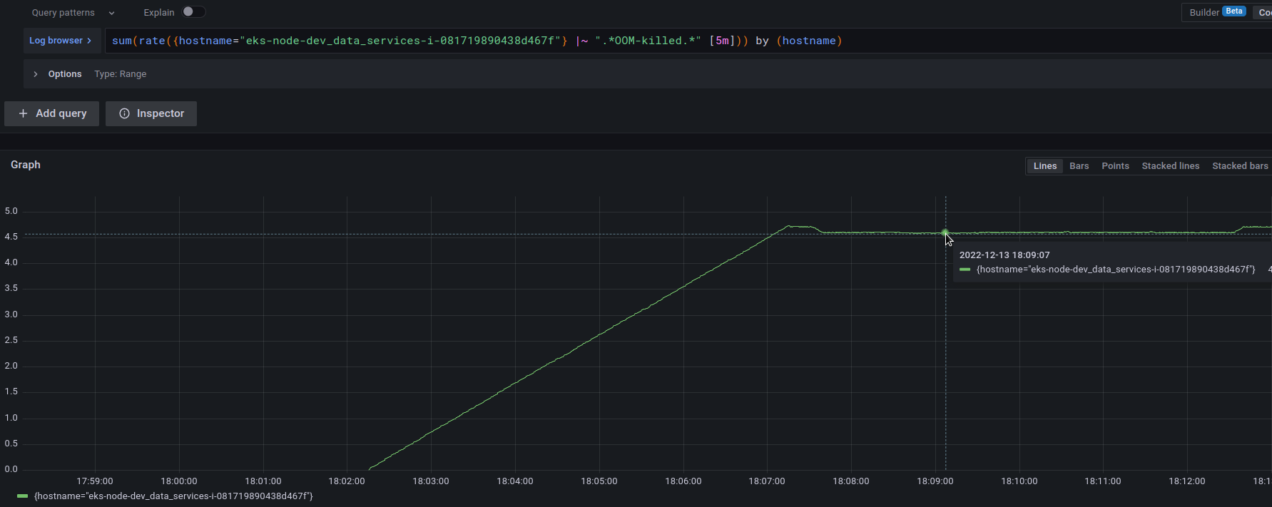
Task: Click the 5.0 y-axis label
Action: 11,211
